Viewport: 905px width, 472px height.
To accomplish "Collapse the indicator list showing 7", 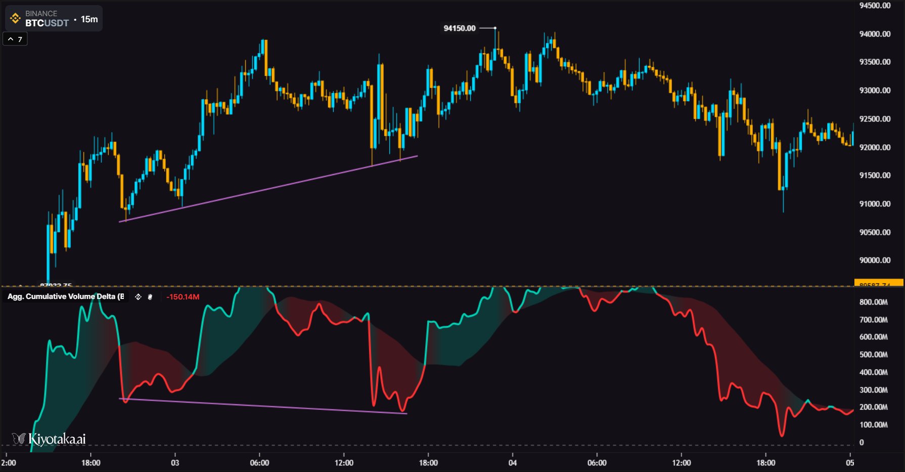I will tap(15, 39).
